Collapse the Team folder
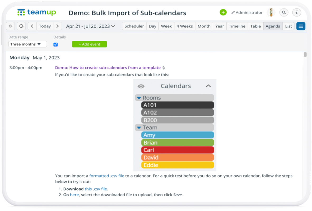 point(139,128)
